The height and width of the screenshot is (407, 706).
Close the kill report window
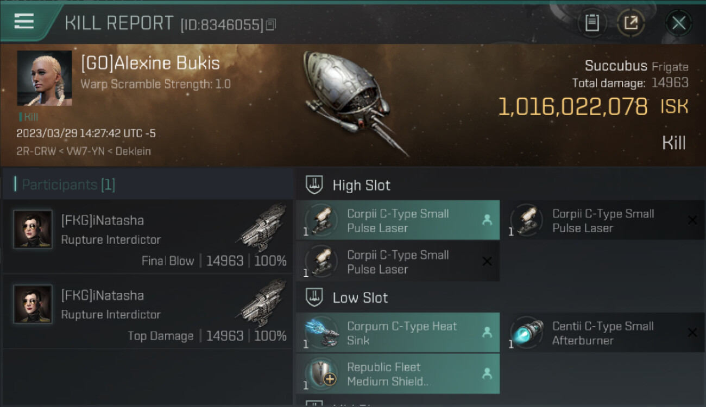(x=679, y=23)
